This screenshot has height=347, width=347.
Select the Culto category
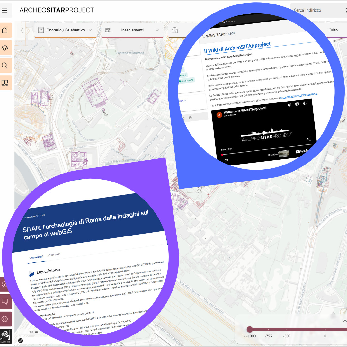[333, 30]
